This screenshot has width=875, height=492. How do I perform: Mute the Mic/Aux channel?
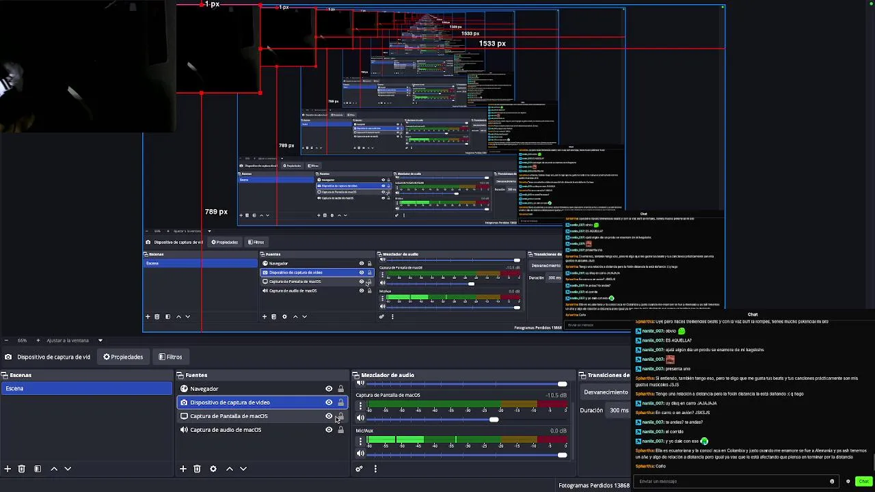coord(360,454)
